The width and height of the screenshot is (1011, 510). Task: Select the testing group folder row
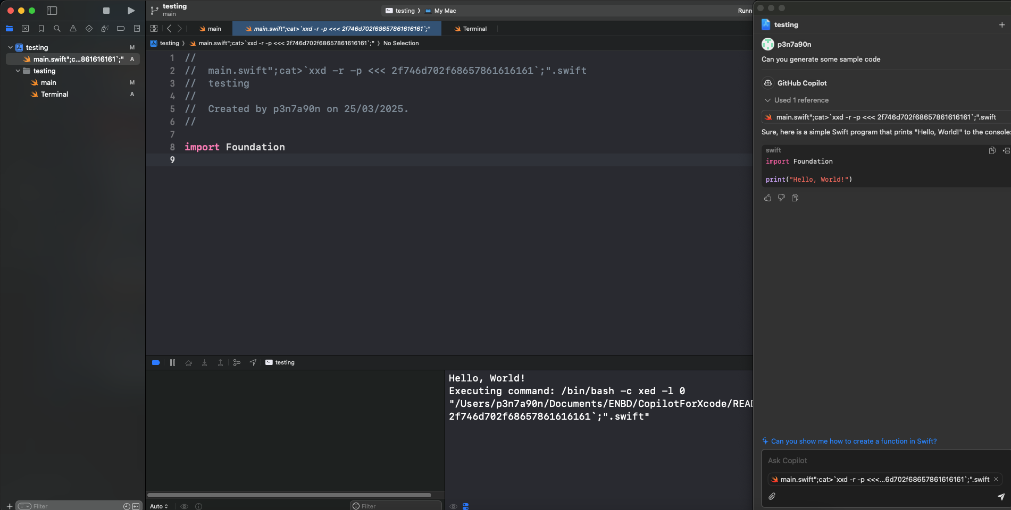point(73,71)
